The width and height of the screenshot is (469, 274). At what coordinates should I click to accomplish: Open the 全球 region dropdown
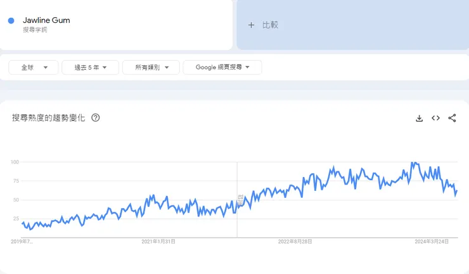coord(34,67)
